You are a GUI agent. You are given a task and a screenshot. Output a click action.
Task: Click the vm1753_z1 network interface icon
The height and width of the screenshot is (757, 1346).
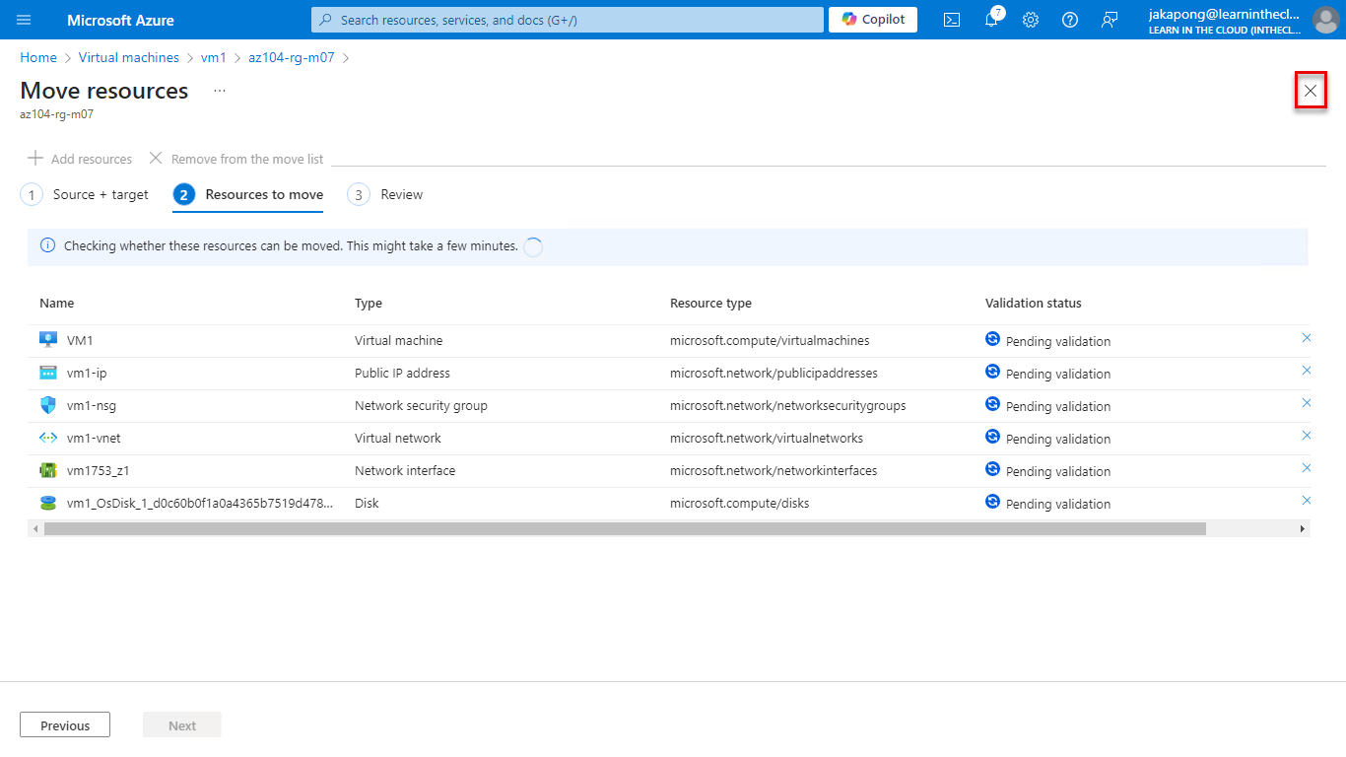(48, 470)
